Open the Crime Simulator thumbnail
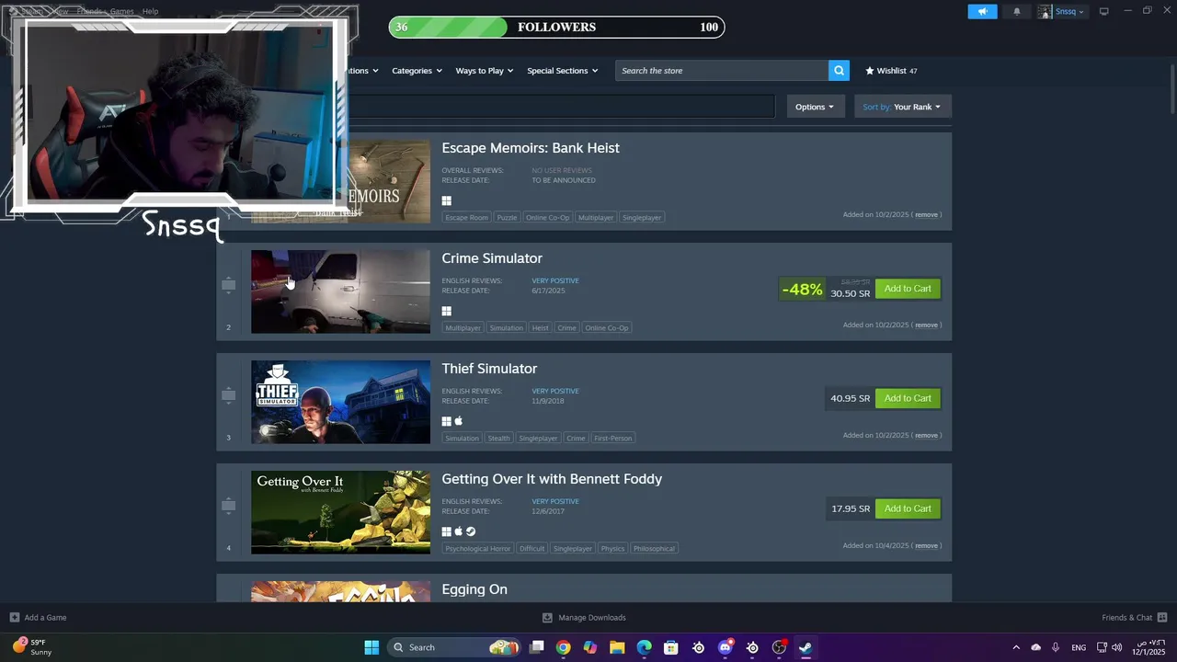The height and width of the screenshot is (662, 1177). (340, 291)
